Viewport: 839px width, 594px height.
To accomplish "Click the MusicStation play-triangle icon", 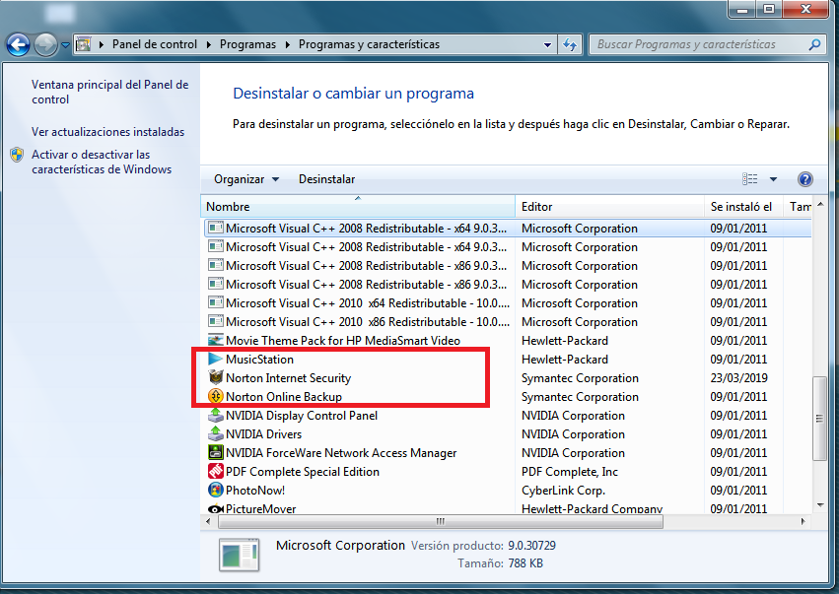I will point(216,359).
